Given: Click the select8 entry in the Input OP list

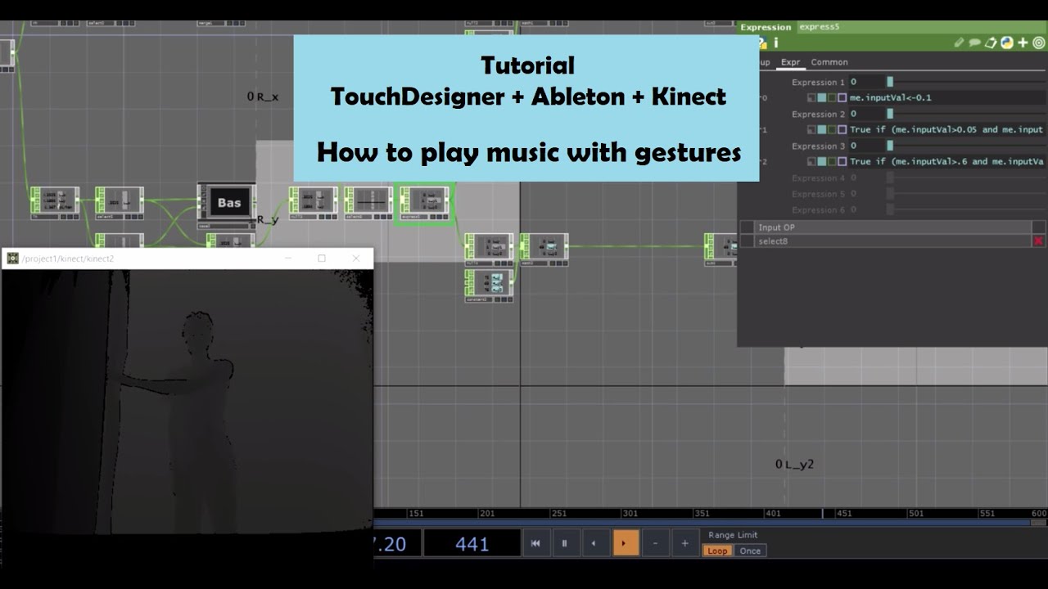Looking at the screenshot, I should [x=892, y=241].
